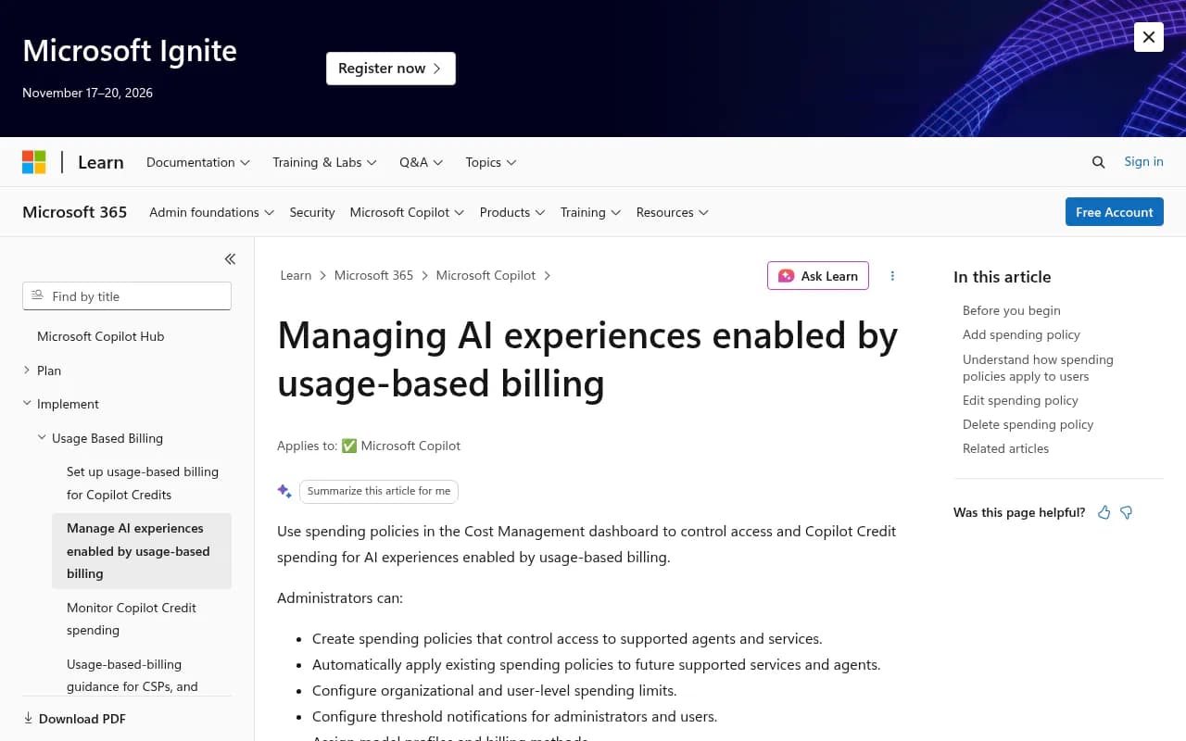The width and height of the screenshot is (1186, 741).
Task: Select the Security menu item
Action: pos(312,212)
